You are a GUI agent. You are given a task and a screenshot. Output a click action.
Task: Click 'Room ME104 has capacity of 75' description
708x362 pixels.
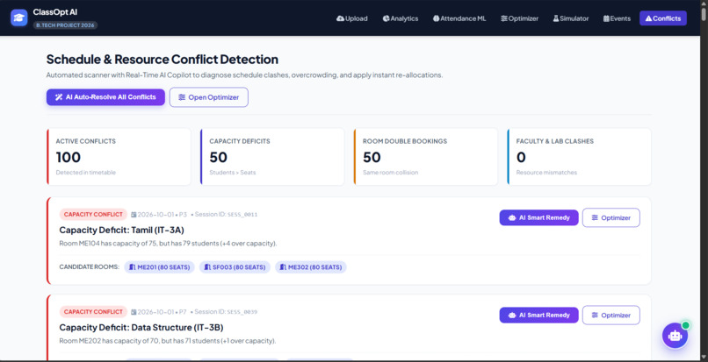(168, 244)
